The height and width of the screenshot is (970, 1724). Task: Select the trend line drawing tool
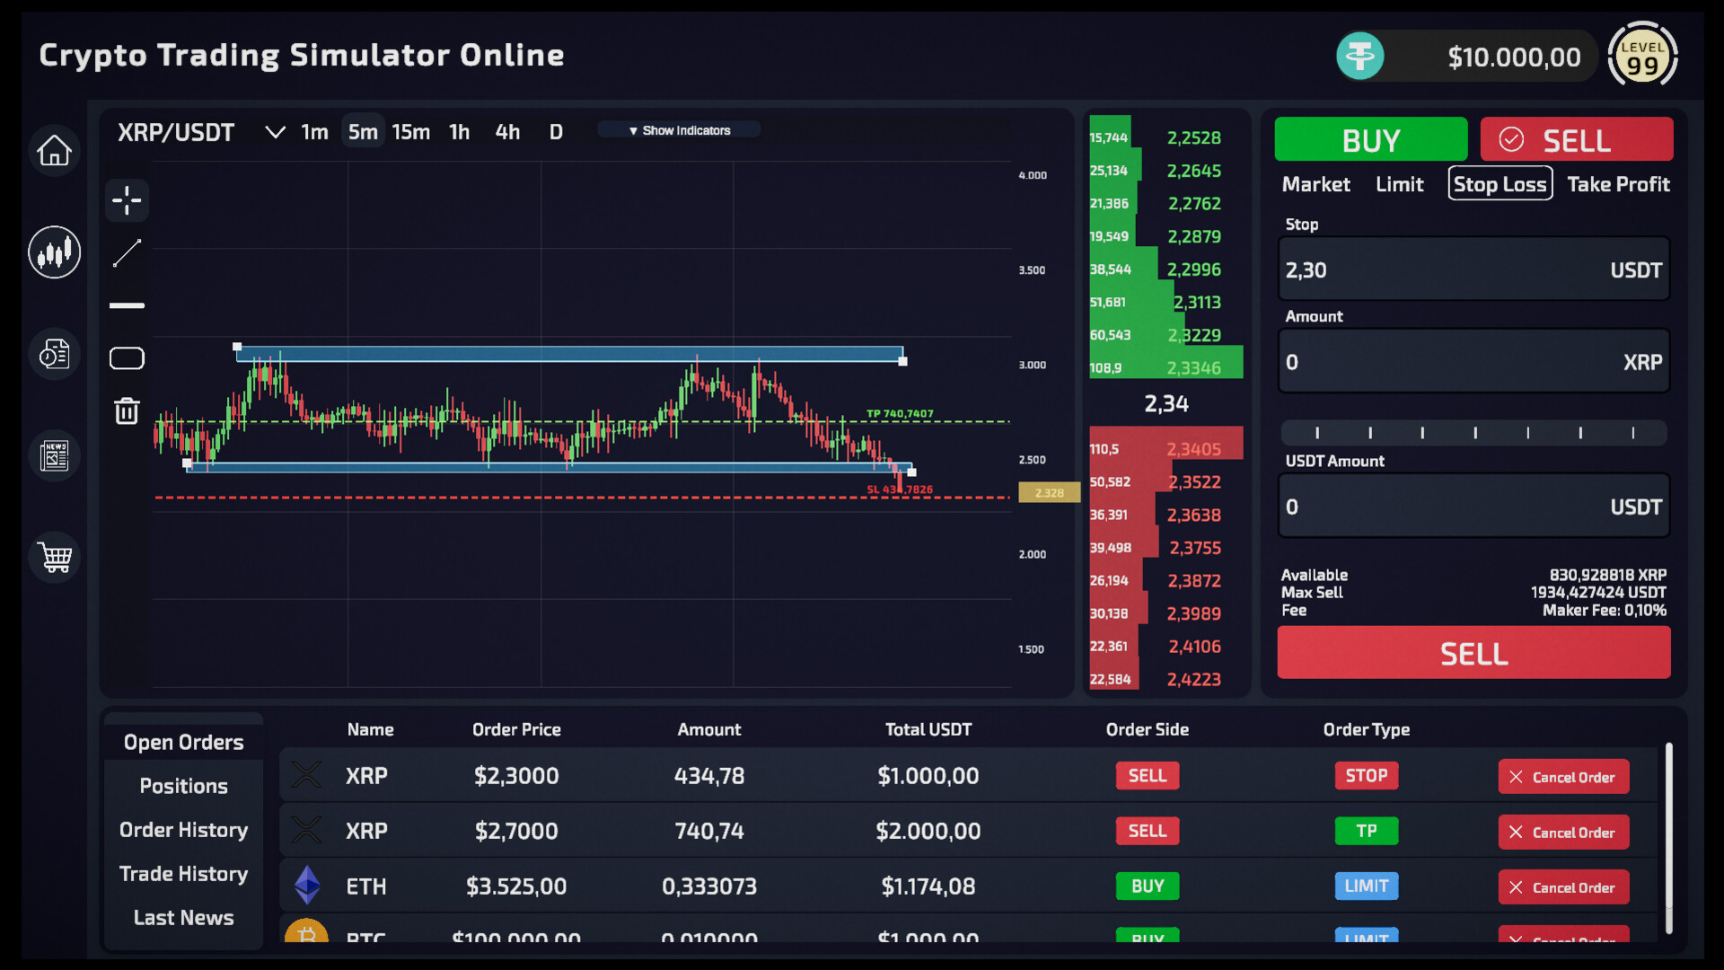(x=127, y=254)
